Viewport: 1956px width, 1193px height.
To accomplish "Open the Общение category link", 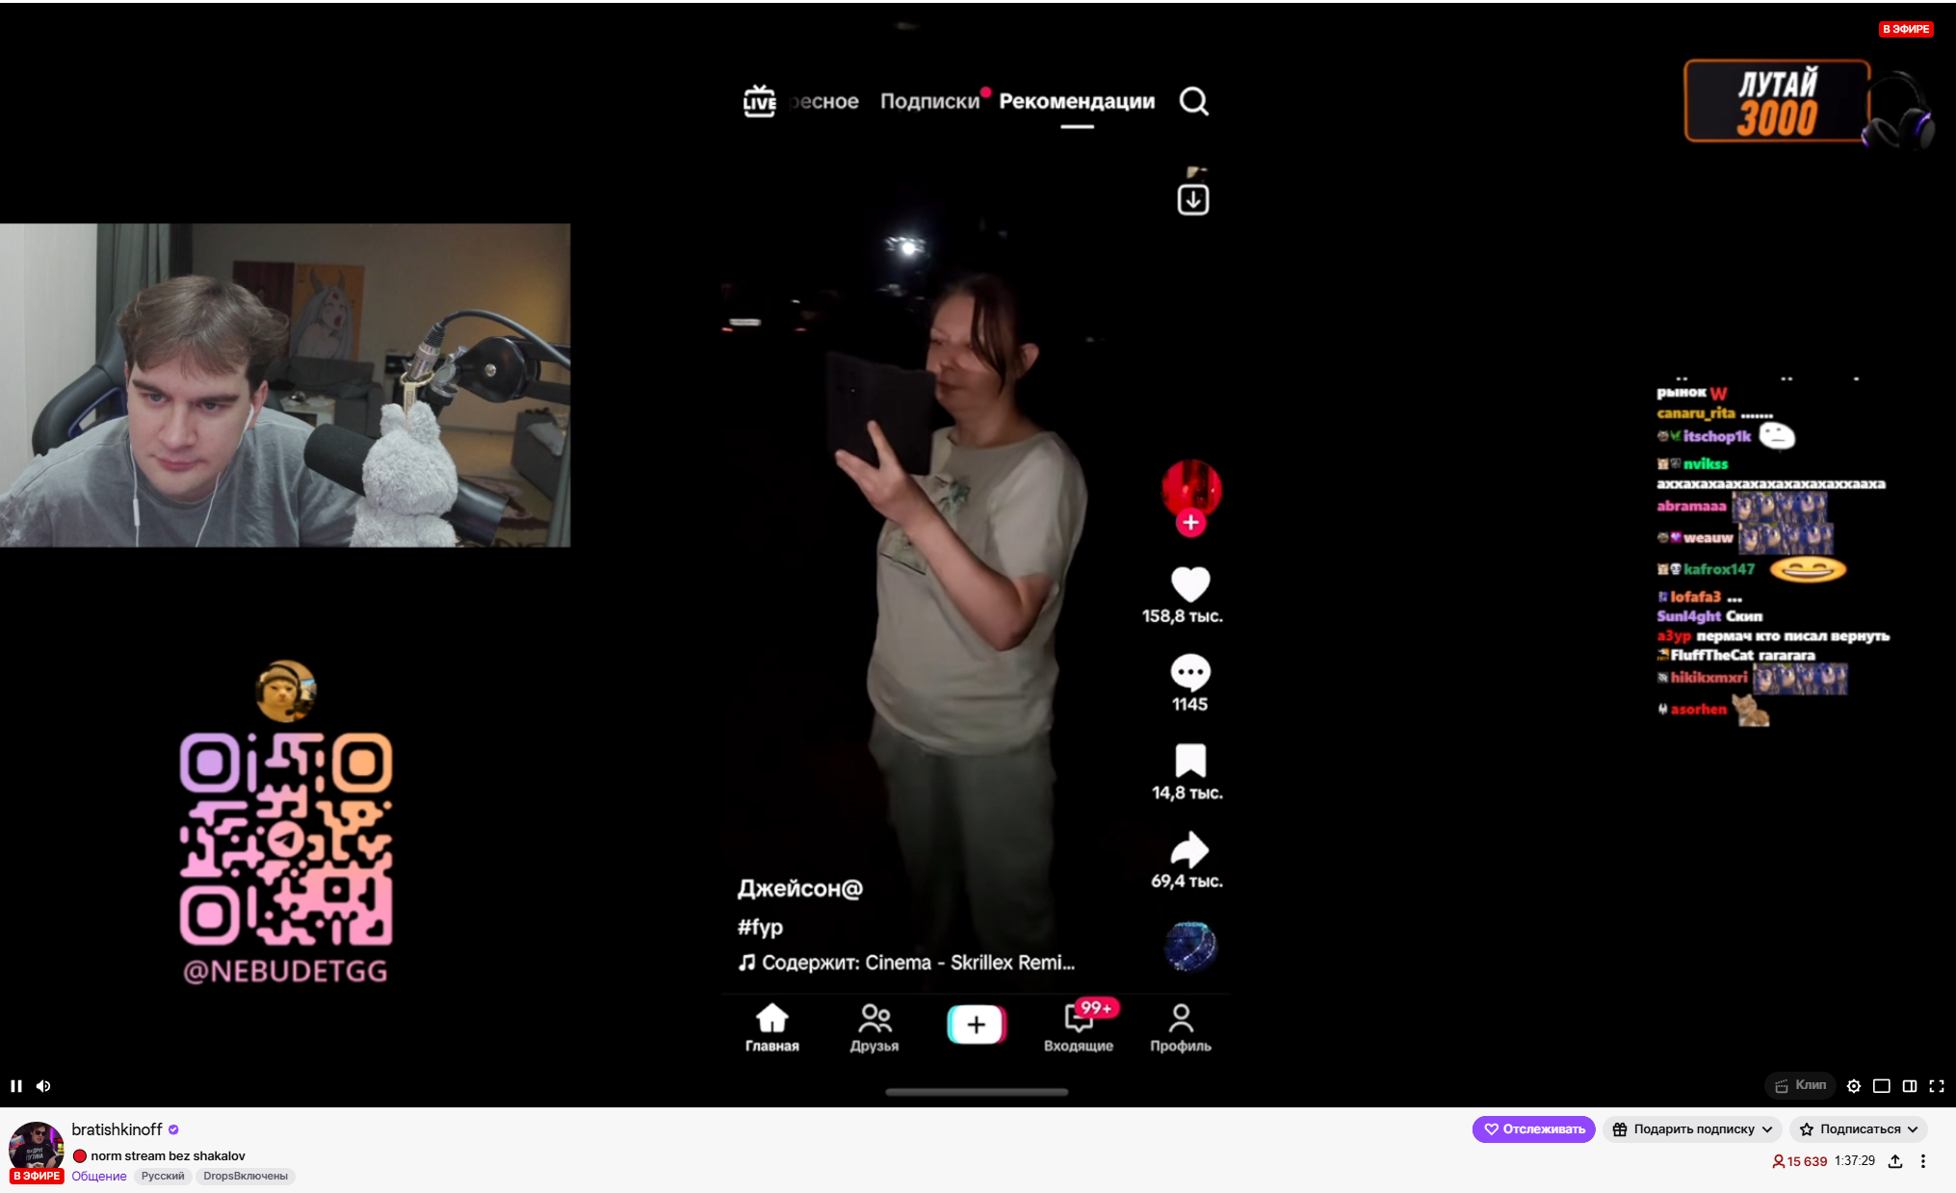I will click(99, 1176).
